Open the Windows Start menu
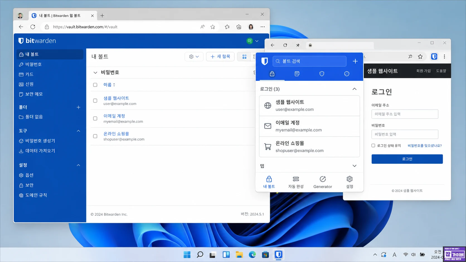 (187, 254)
